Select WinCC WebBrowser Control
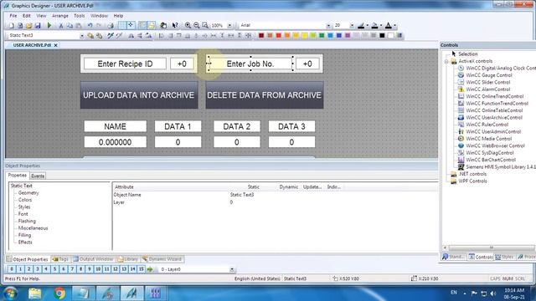536x301 pixels. tap(495, 145)
